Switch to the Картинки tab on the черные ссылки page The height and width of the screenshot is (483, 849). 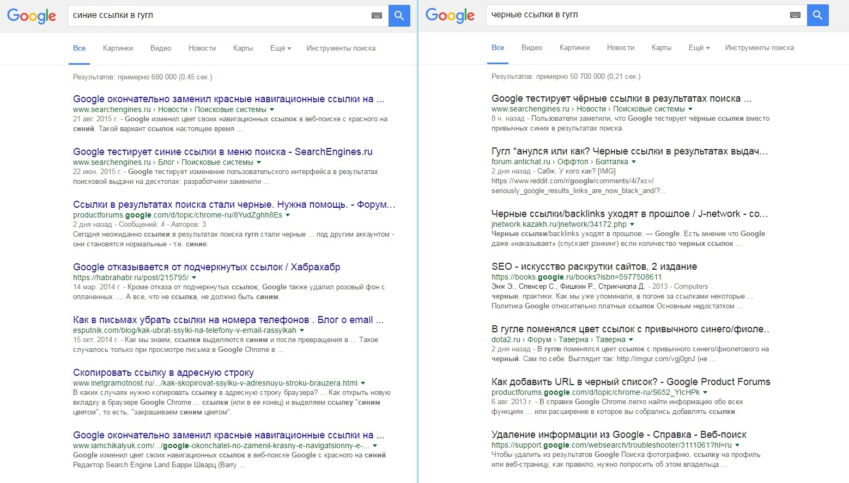click(575, 48)
